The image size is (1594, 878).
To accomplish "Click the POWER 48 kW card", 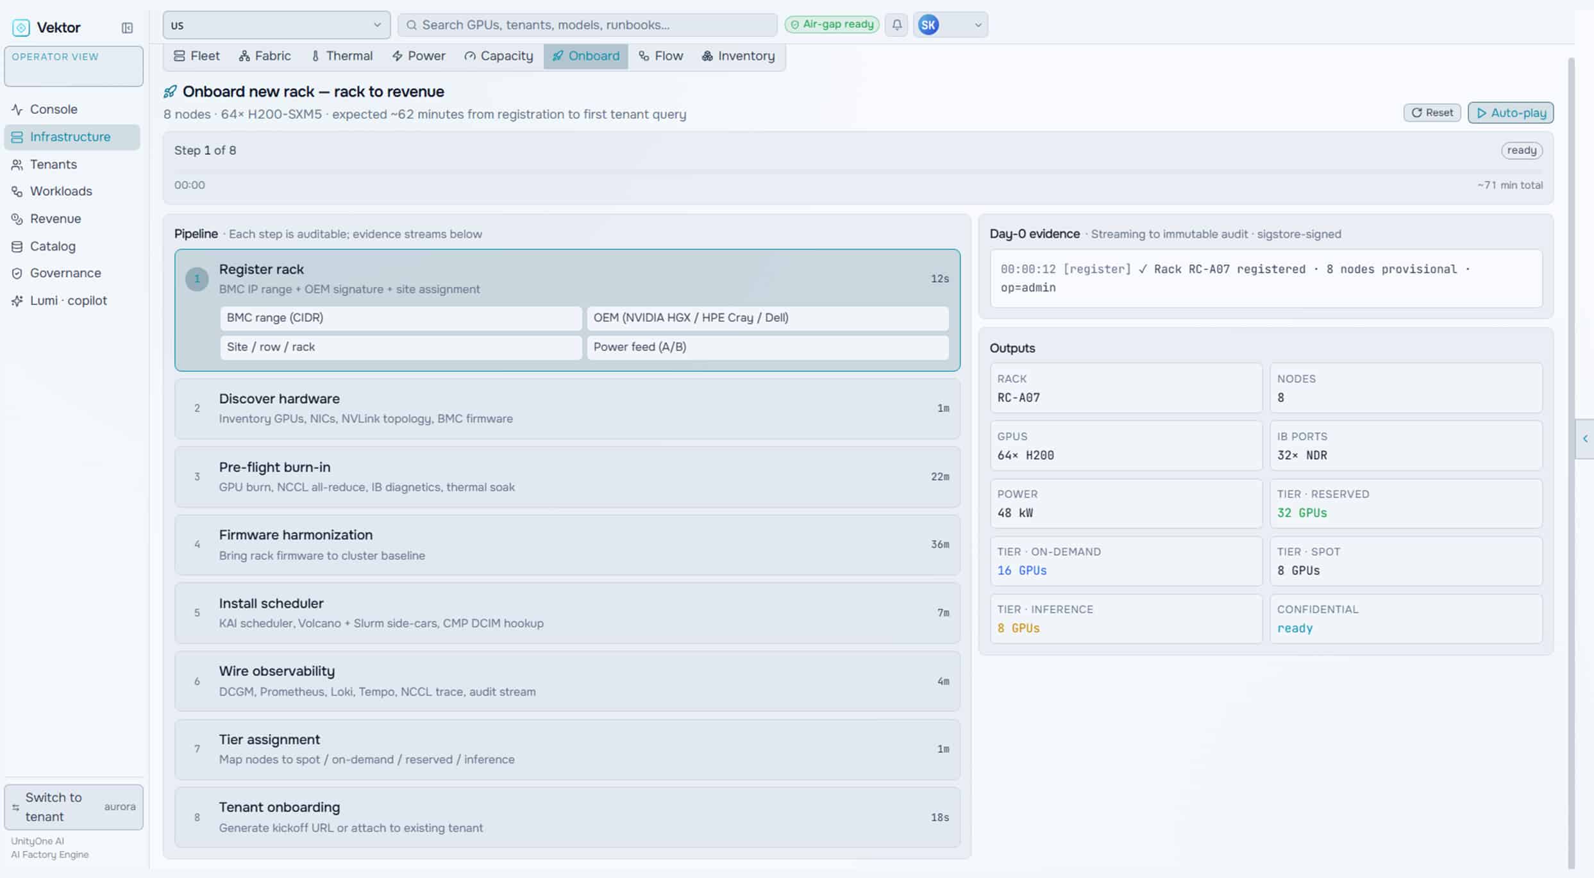I will (x=1126, y=504).
